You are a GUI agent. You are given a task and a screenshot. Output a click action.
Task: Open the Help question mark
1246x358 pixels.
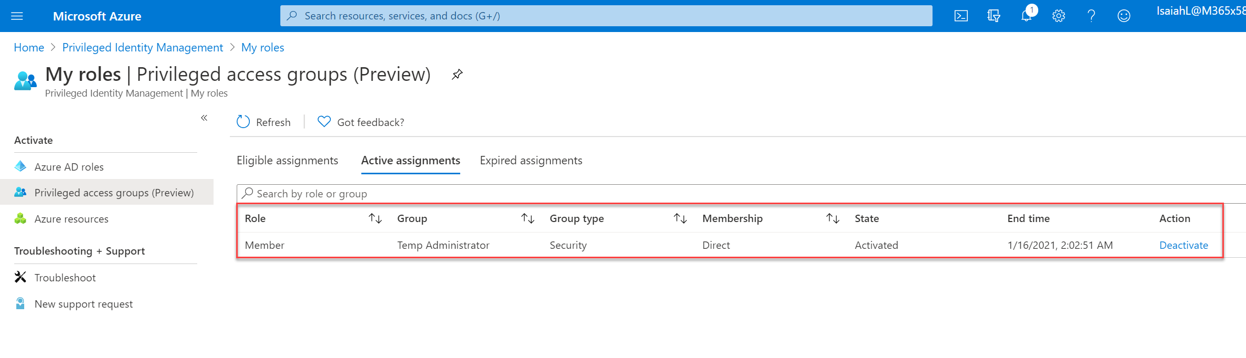[1091, 16]
